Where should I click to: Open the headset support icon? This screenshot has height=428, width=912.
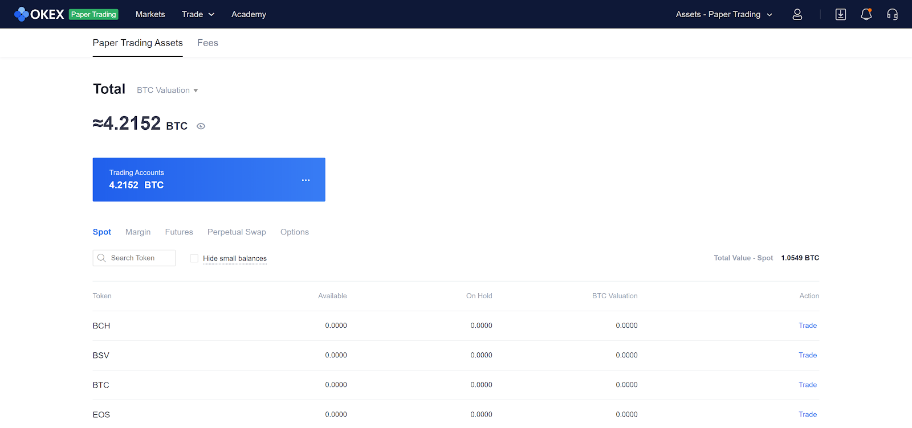(892, 14)
